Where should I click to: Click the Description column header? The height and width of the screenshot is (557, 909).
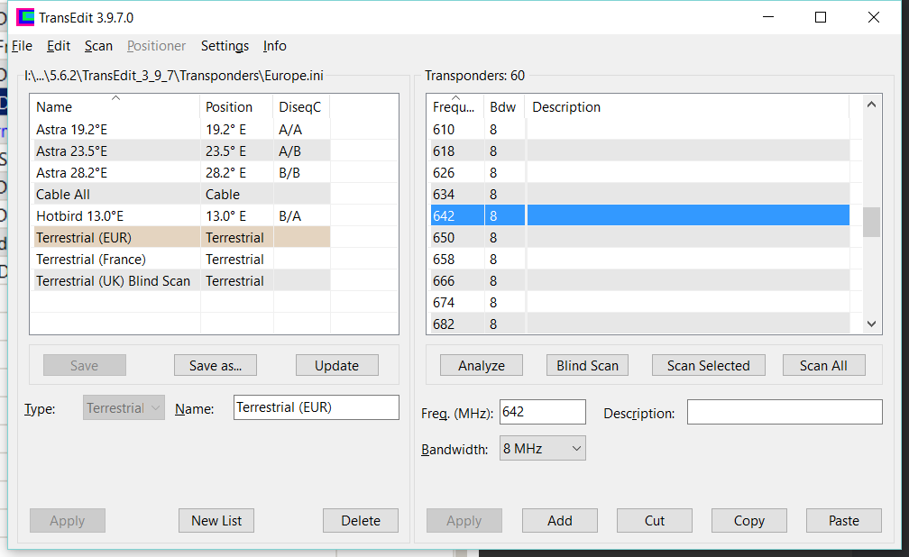click(687, 106)
